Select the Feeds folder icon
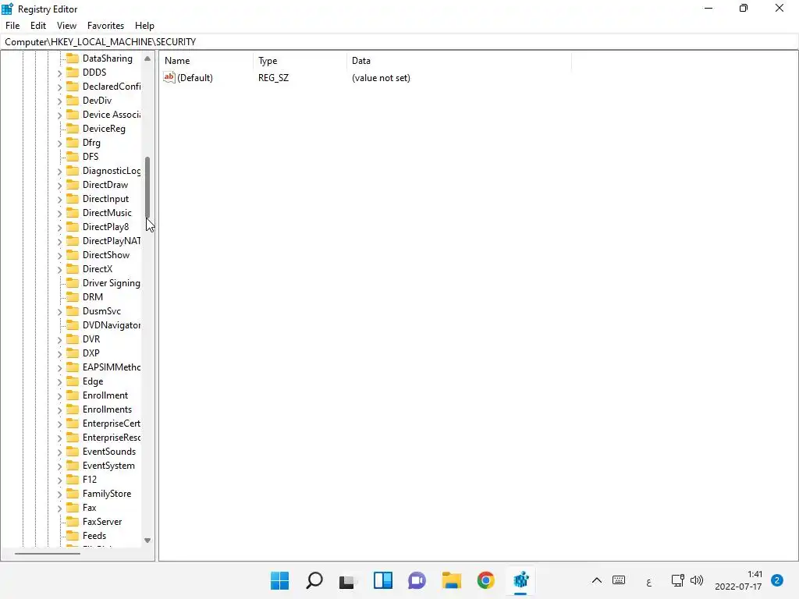The width and height of the screenshot is (799, 599). 73,535
